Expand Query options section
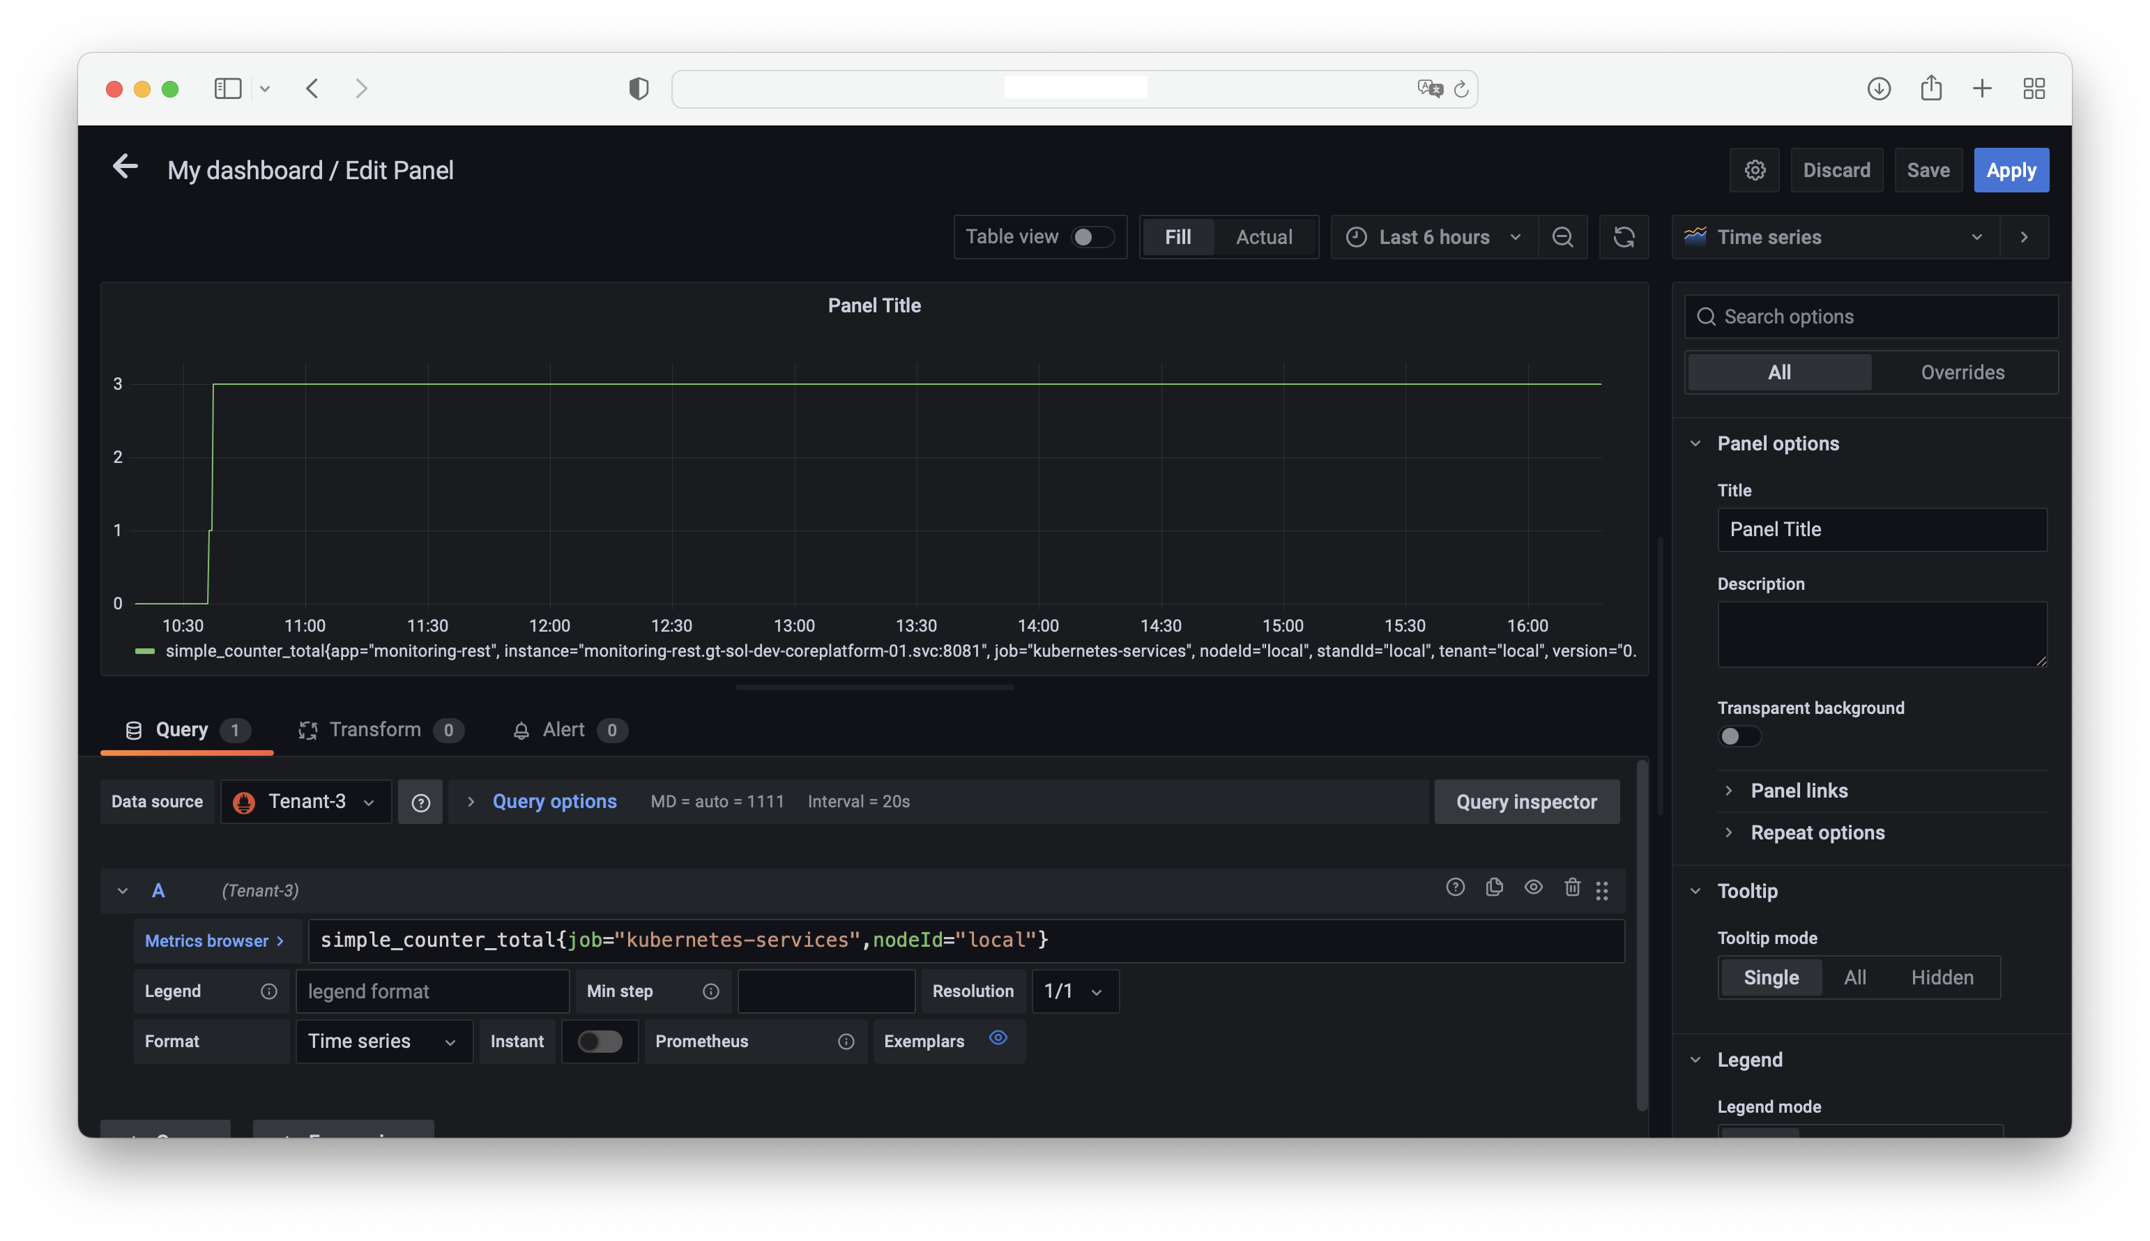The width and height of the screenshot is (2150, 1241). tap(554, 802)
